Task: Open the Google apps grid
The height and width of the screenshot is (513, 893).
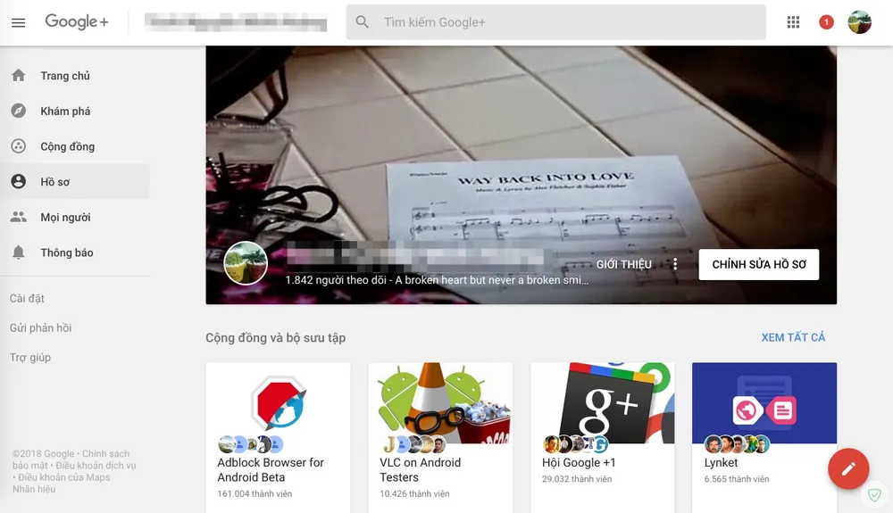Action: click(x=793, y=22)
